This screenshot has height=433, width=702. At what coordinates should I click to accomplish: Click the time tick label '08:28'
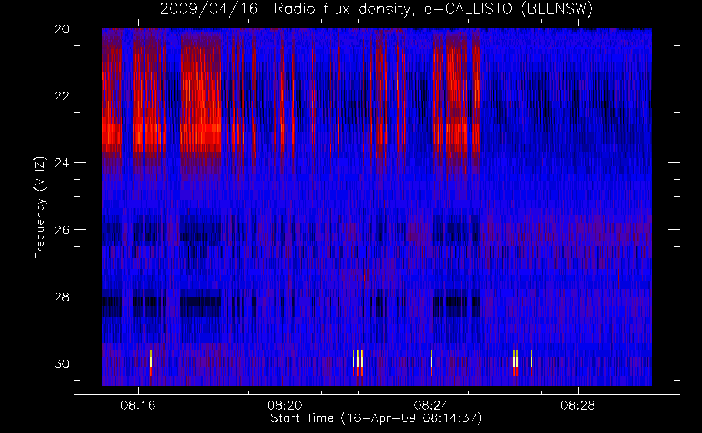(x=578, y=406)
